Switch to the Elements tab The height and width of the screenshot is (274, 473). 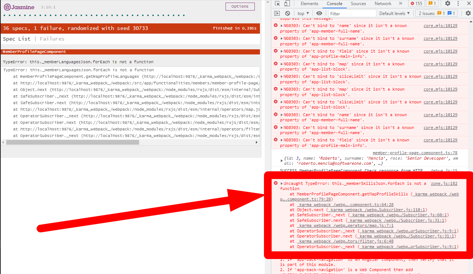pyautogui.click(x=309, y=4)
